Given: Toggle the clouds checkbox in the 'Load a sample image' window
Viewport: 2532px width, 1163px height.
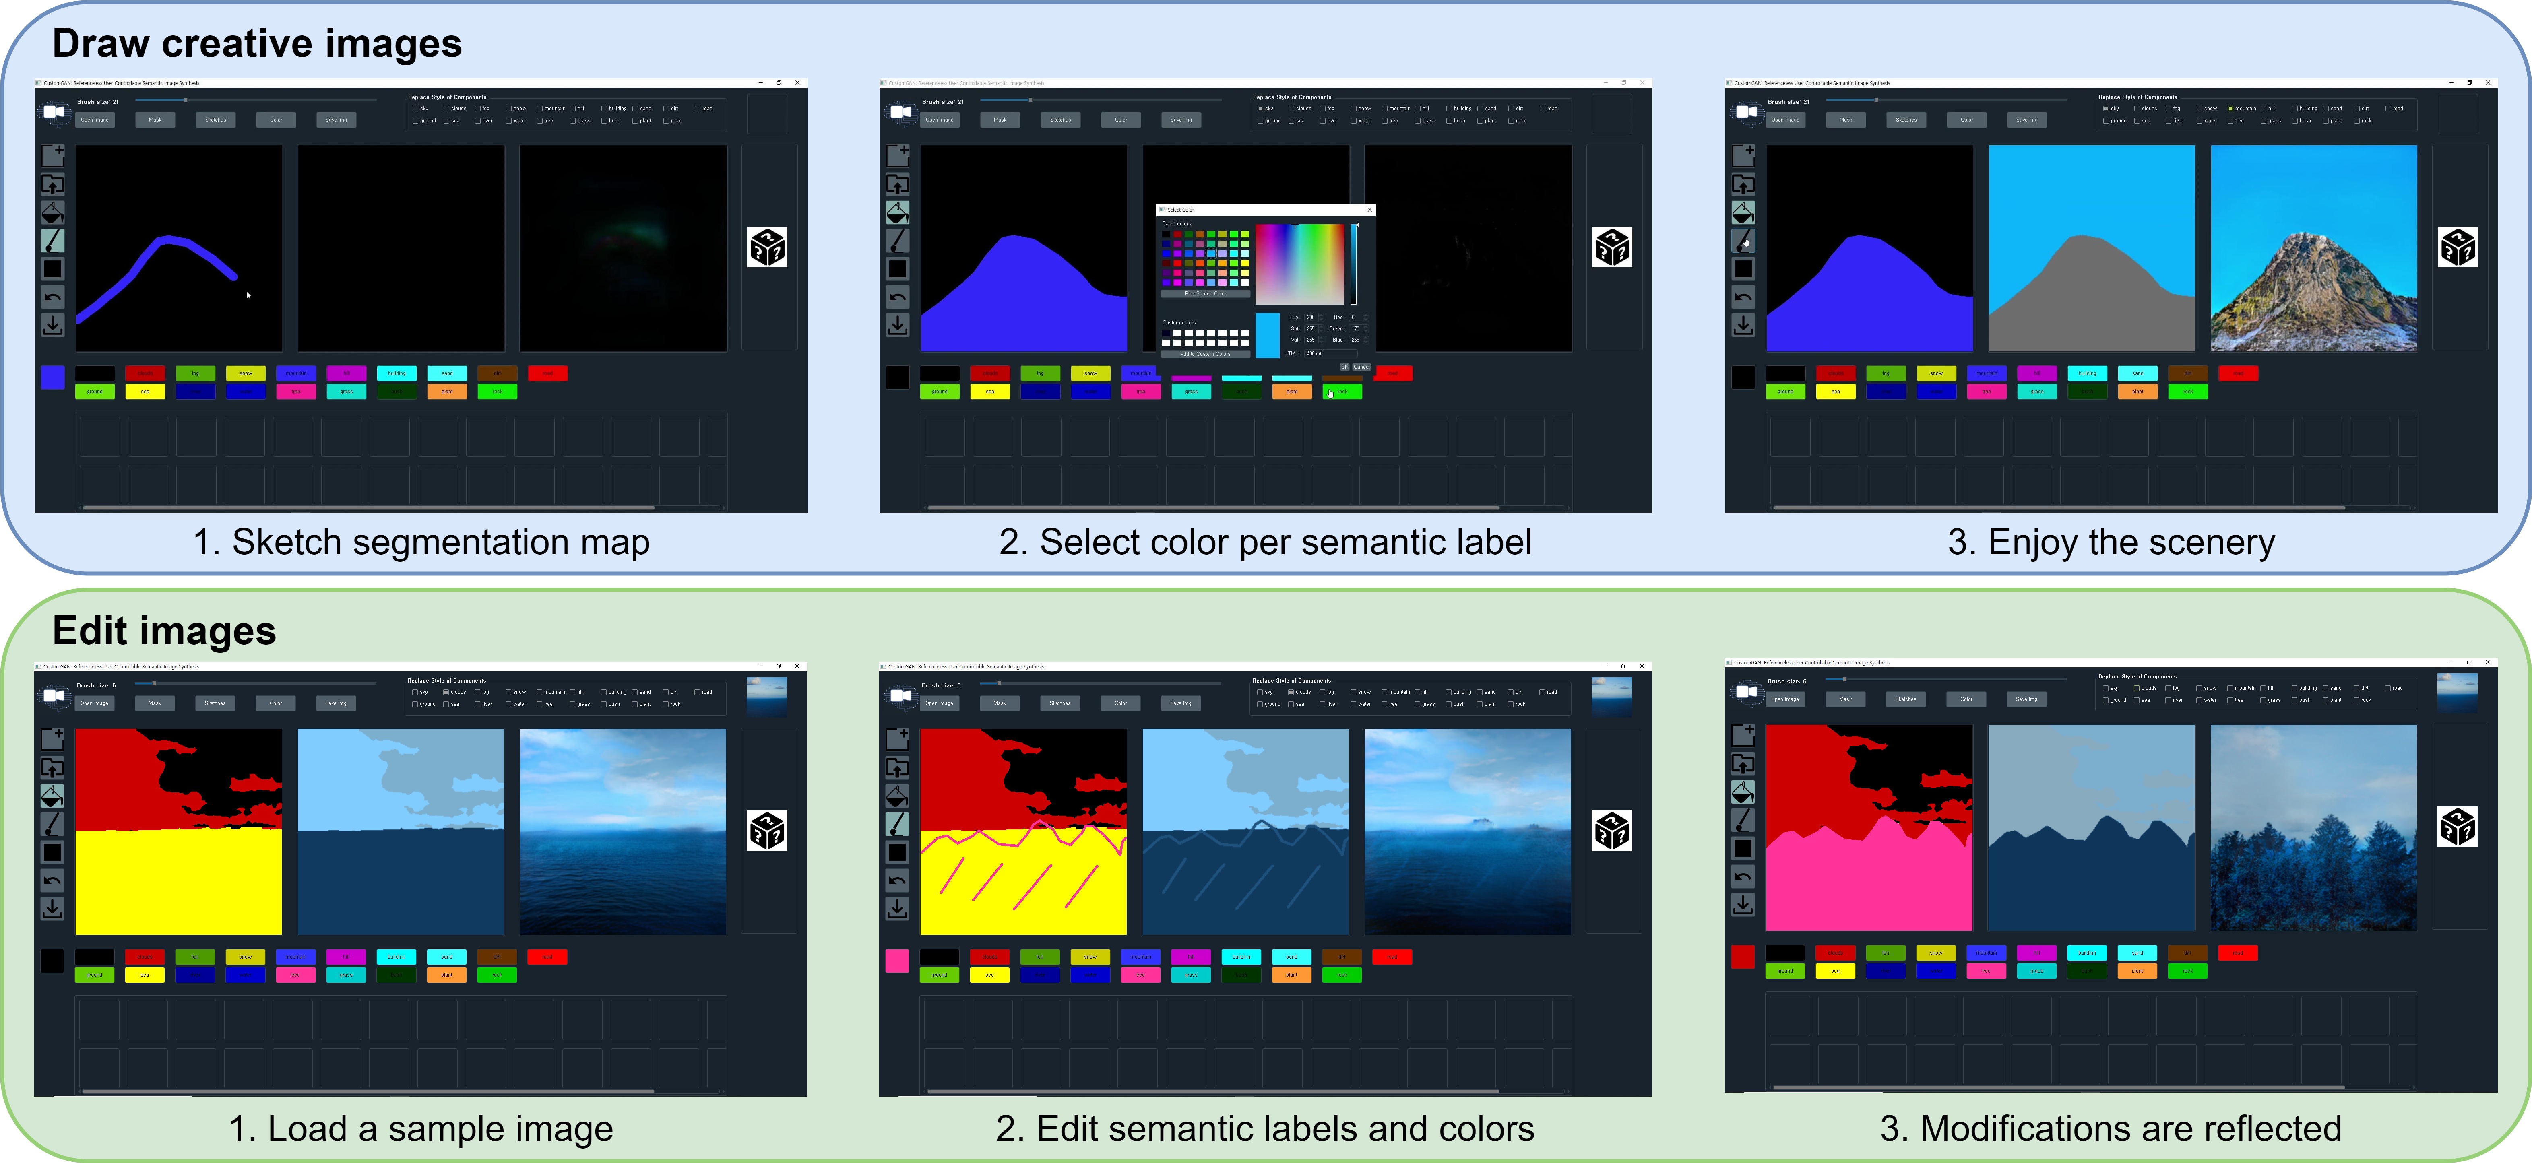Looking at the screenshot, I should 446,693.
